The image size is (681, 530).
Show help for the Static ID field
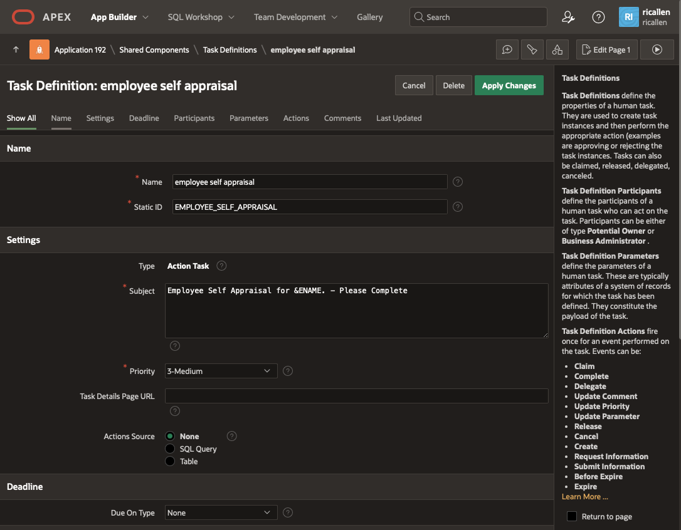point(458,207)
